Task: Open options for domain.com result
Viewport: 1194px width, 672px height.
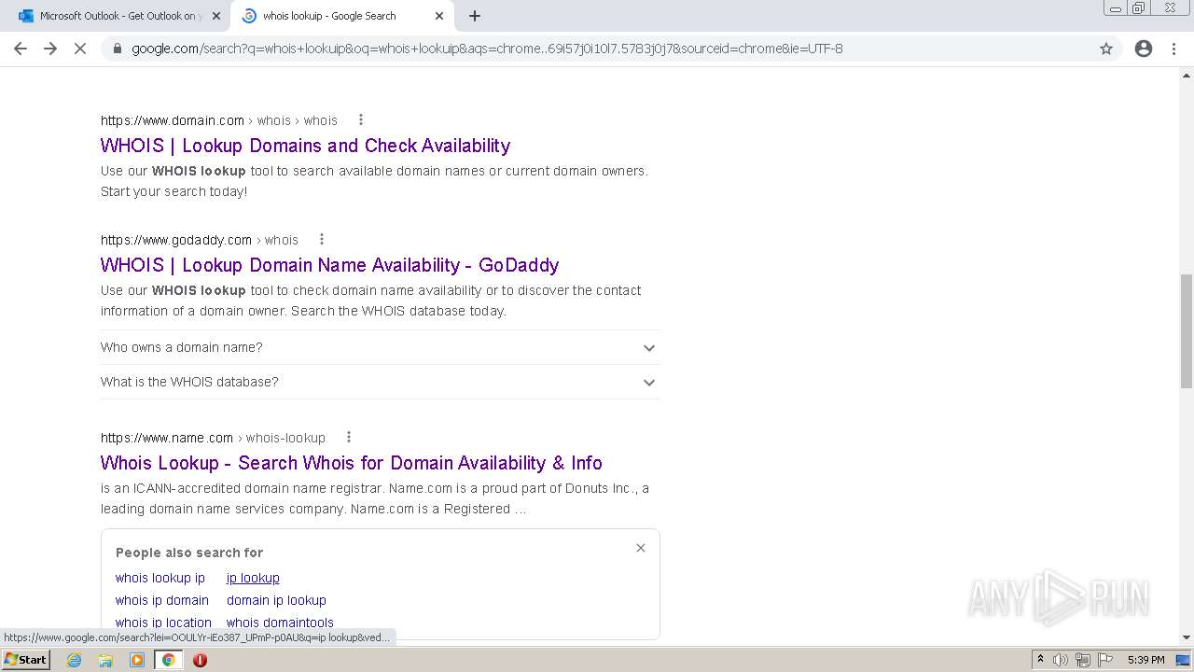Action: pos(361,119)
